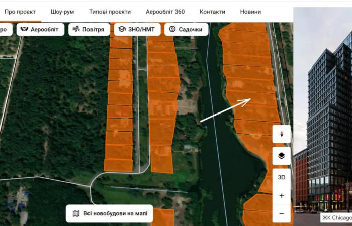Go to Типові проєкти menu item

pos(110,11)
